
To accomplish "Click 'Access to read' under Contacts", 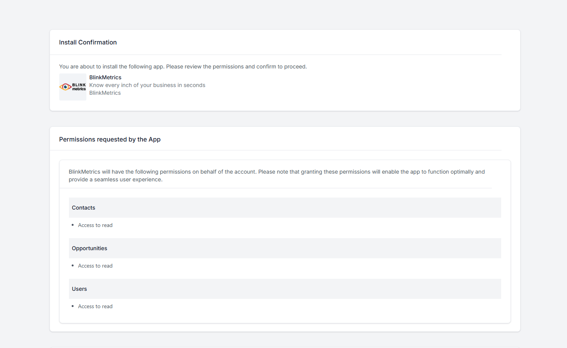I will [95, 225].
